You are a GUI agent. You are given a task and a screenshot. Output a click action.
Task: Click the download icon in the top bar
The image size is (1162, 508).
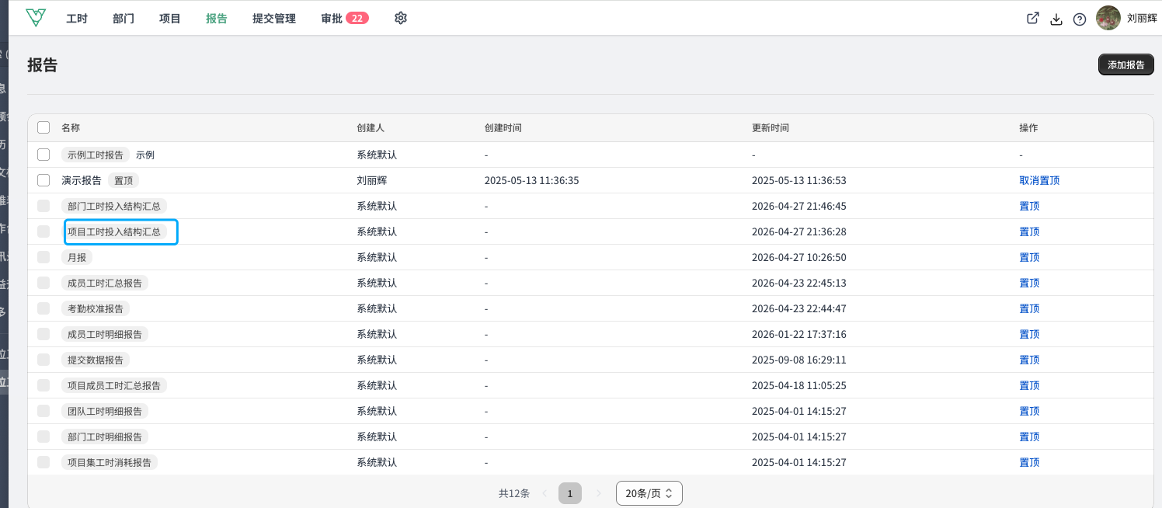(x=1056, y=19)
